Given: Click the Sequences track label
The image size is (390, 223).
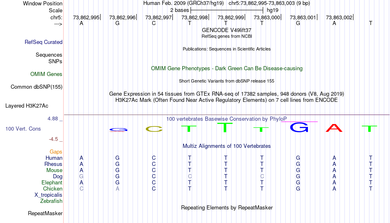Looking at the screenshot, I should point(49,55).
